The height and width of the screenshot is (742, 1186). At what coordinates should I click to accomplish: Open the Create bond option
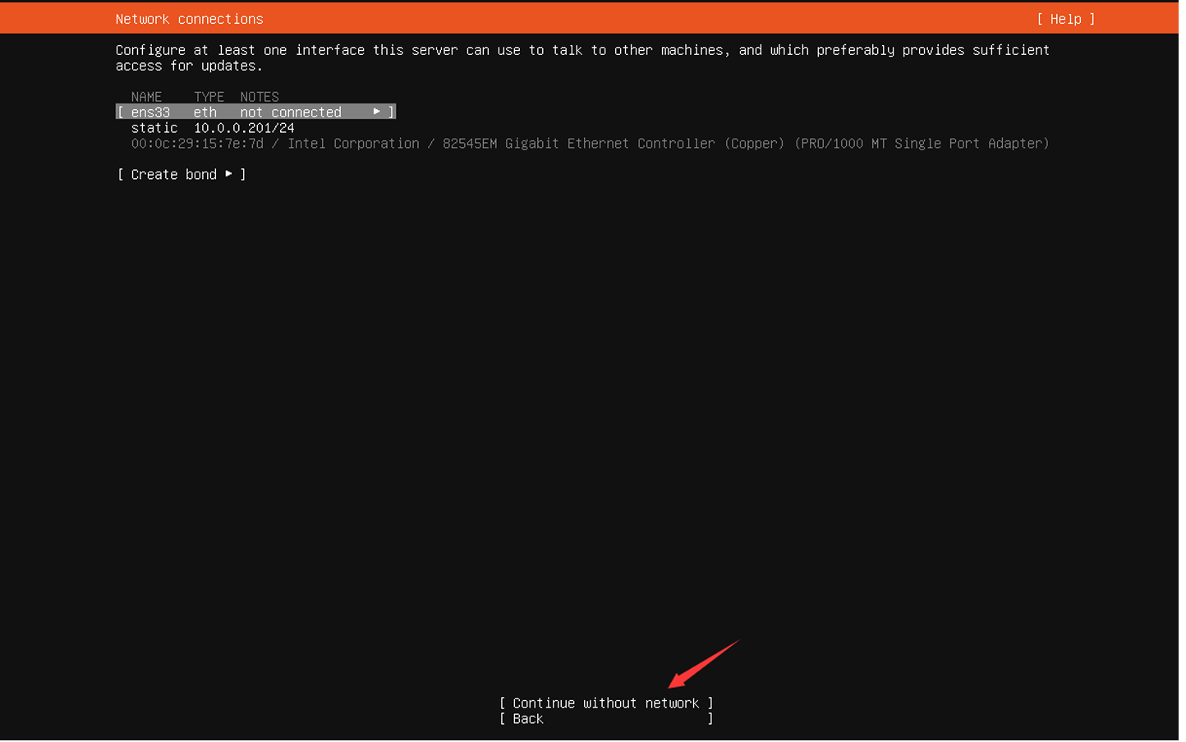coord(182,175)
